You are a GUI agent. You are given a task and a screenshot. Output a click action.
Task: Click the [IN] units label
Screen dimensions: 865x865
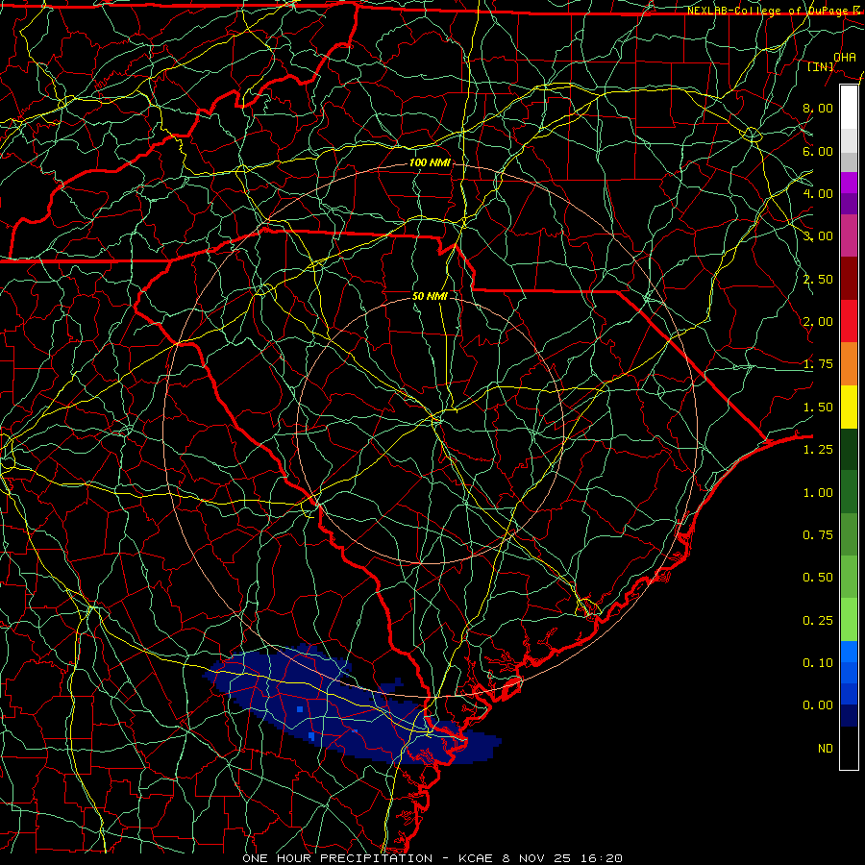click(x=821, y=66)
